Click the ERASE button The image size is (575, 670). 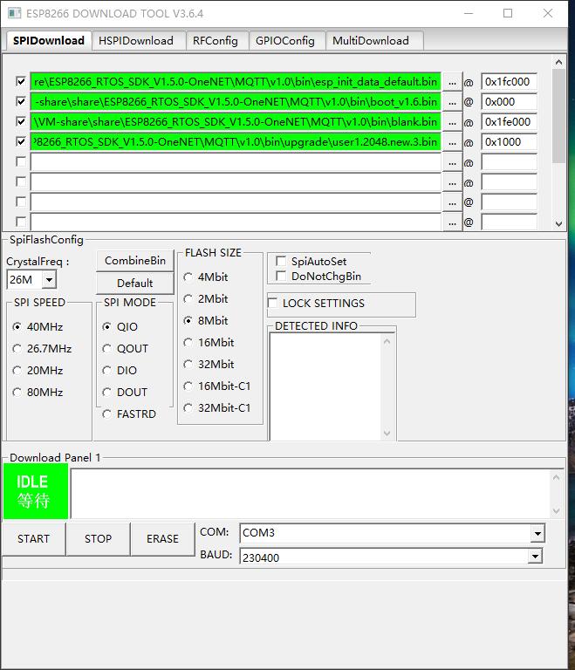162,538
